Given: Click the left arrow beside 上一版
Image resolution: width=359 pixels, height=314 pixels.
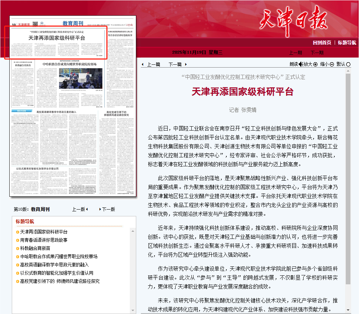Looking at the screenshot, I should 87,209.
